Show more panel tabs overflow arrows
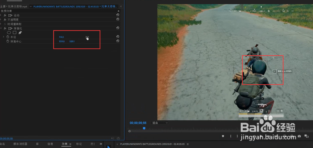 click(101, 144)
